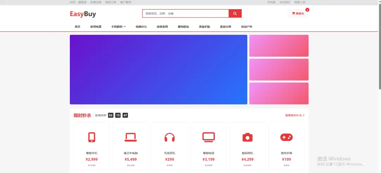This screenshot has width=381, height=173.
Task: Click the ¥5,499 price
Action: pos(131,159)
